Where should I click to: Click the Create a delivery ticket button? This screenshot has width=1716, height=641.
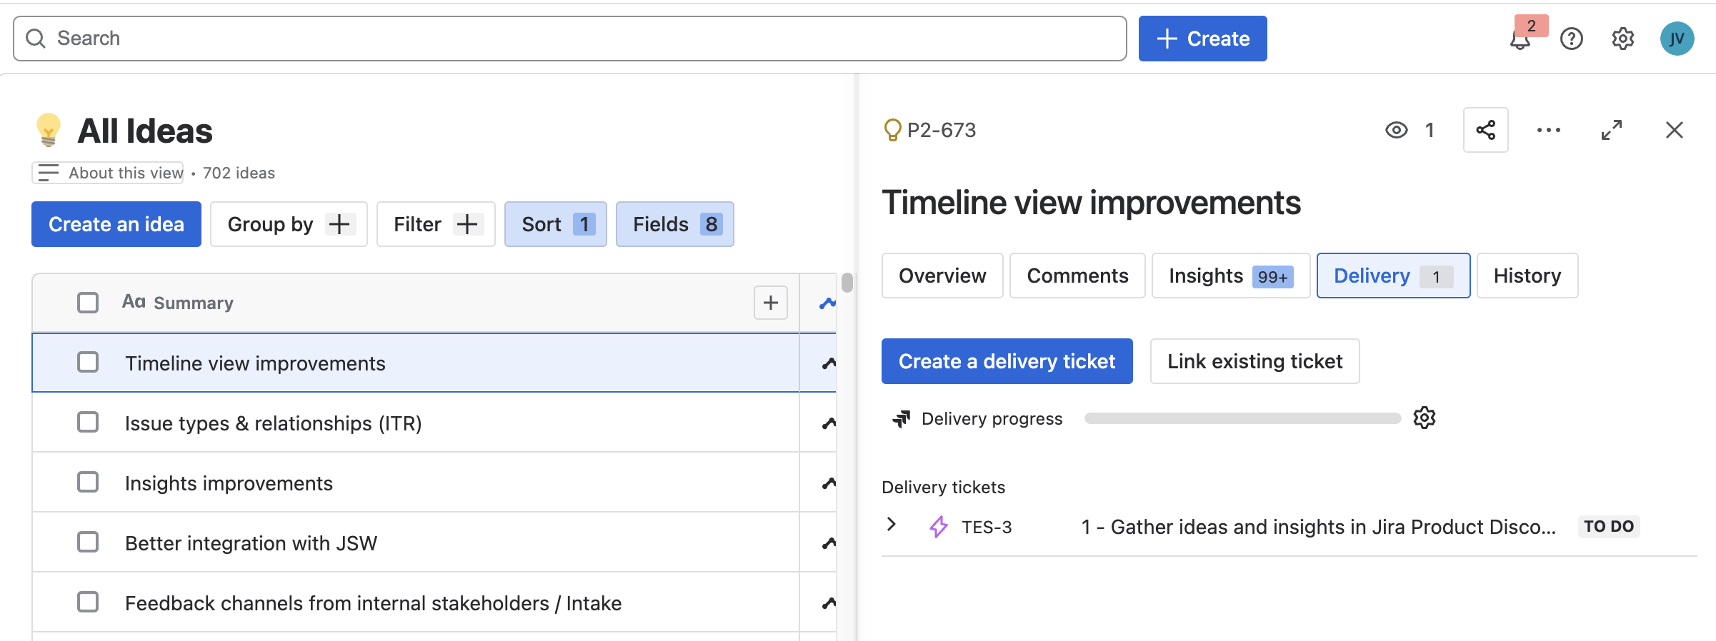coord(1007,361)
